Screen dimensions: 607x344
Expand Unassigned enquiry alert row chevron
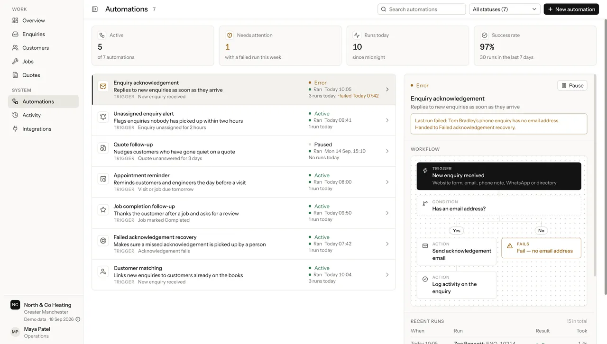pyautogui.click(x=387, y=120)
